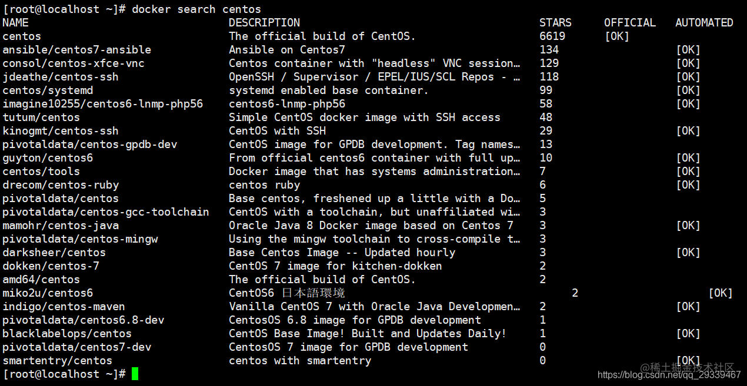Click 'tutum/centos' image name
This screenshot has height=386, width=747.
(x=41, y=118)
